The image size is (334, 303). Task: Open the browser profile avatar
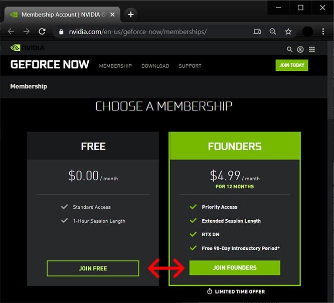[x=307, y=32]
